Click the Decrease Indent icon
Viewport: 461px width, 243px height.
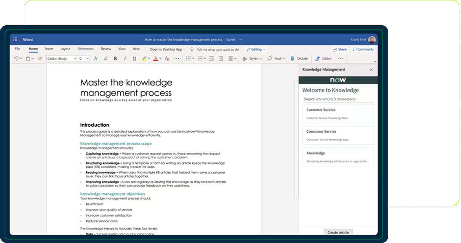pos(211,59)
